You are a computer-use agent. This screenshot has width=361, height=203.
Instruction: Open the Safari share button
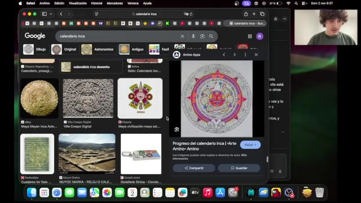tap(246, 14)
